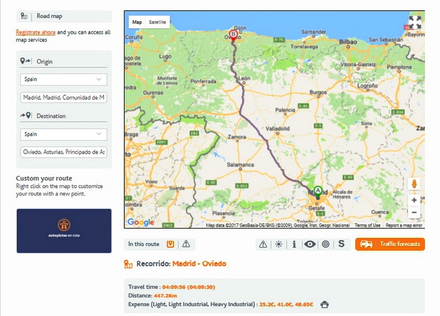
Task: Click the 'S' icon in the toolbar
Action: 341,244
